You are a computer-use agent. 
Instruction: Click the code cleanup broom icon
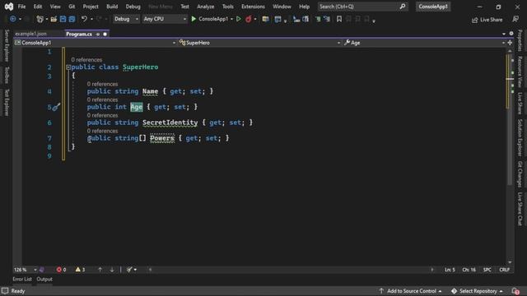(129, 270)
